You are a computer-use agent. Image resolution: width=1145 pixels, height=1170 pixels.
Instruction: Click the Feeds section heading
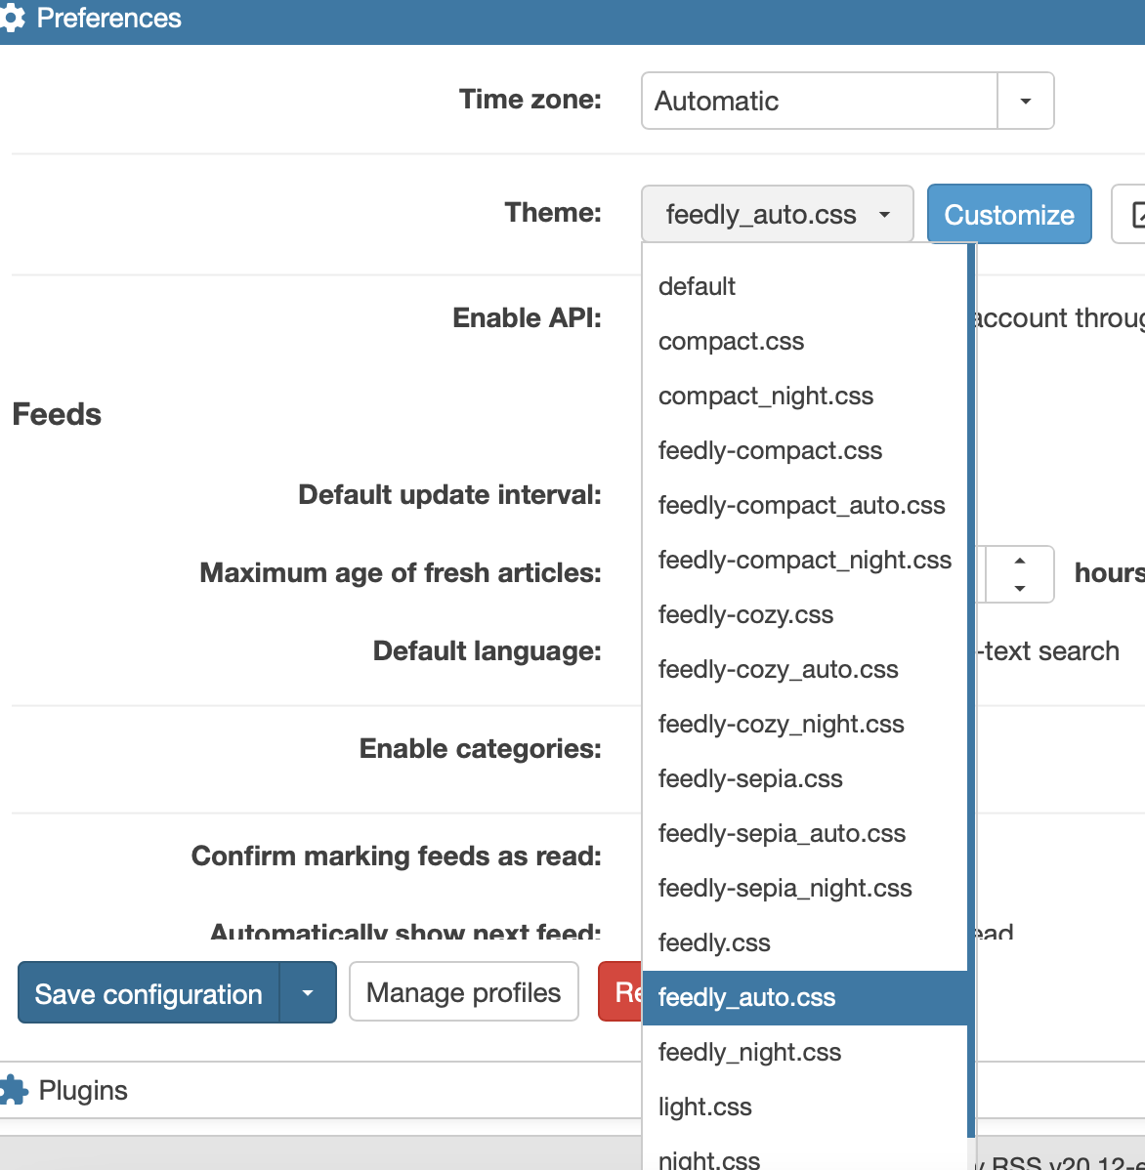pos(57,414)
